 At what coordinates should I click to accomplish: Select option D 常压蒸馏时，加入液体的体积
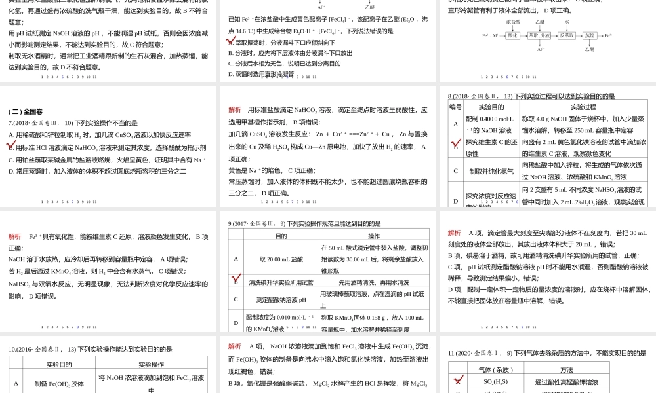98,171
